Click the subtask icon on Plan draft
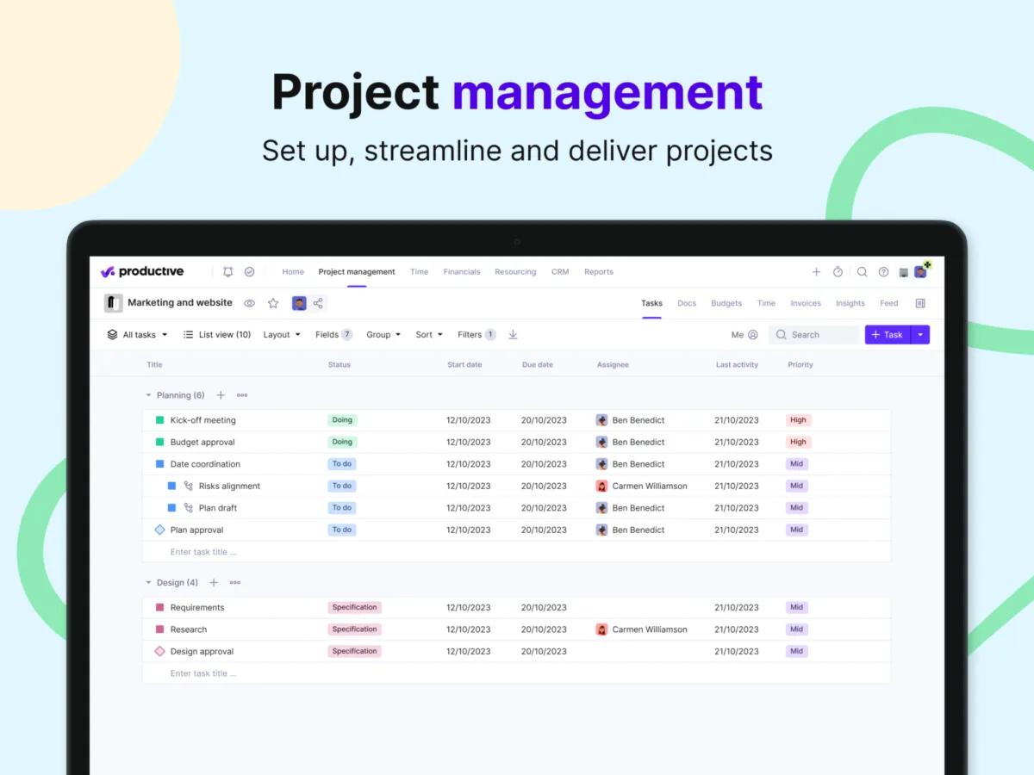This screenshot has height=775, width=1034. click(189, 508)
